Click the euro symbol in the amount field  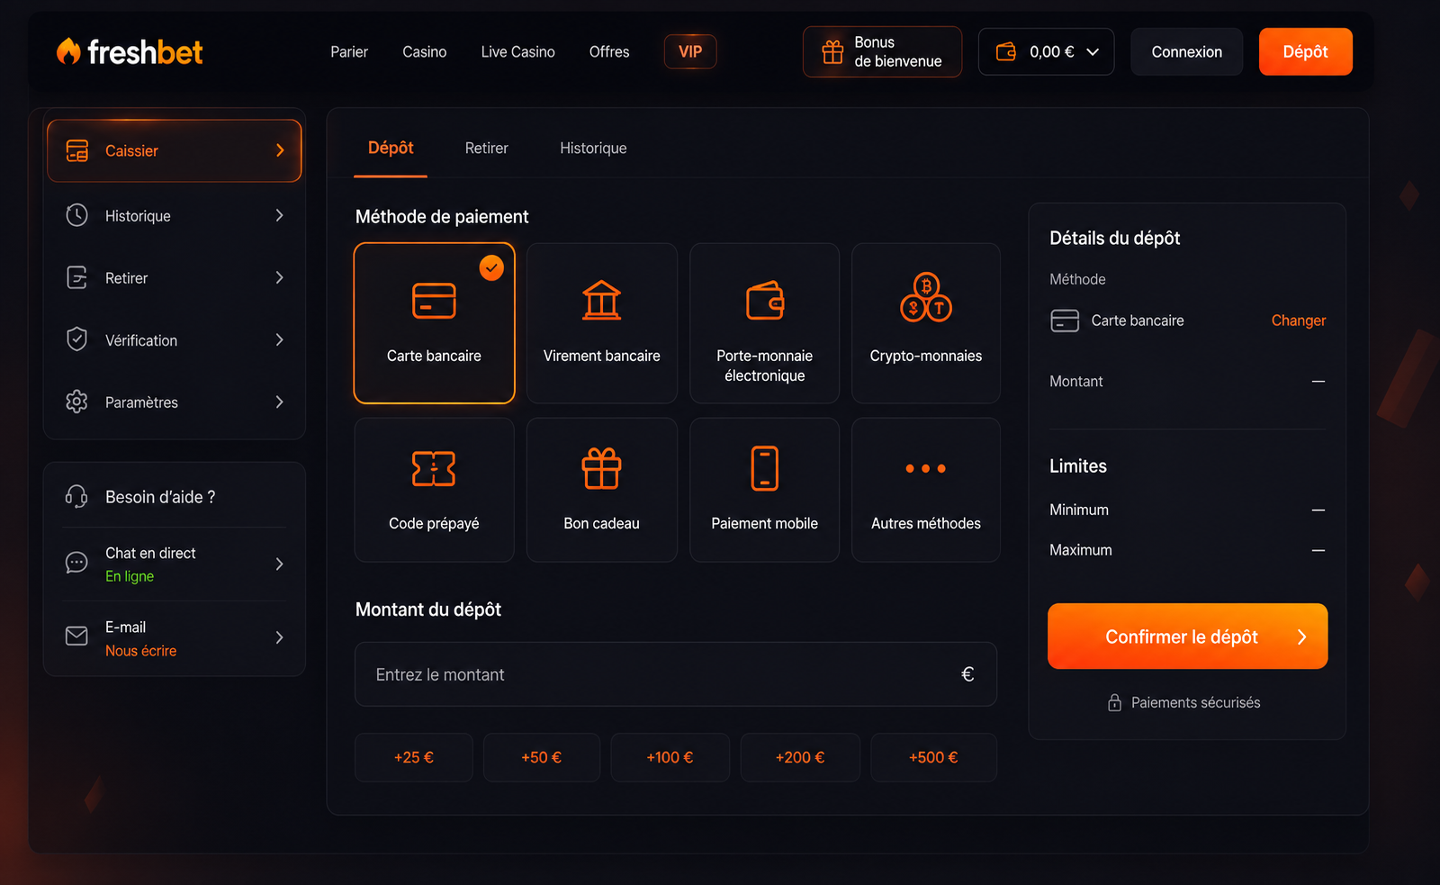[x=967, y=674]
